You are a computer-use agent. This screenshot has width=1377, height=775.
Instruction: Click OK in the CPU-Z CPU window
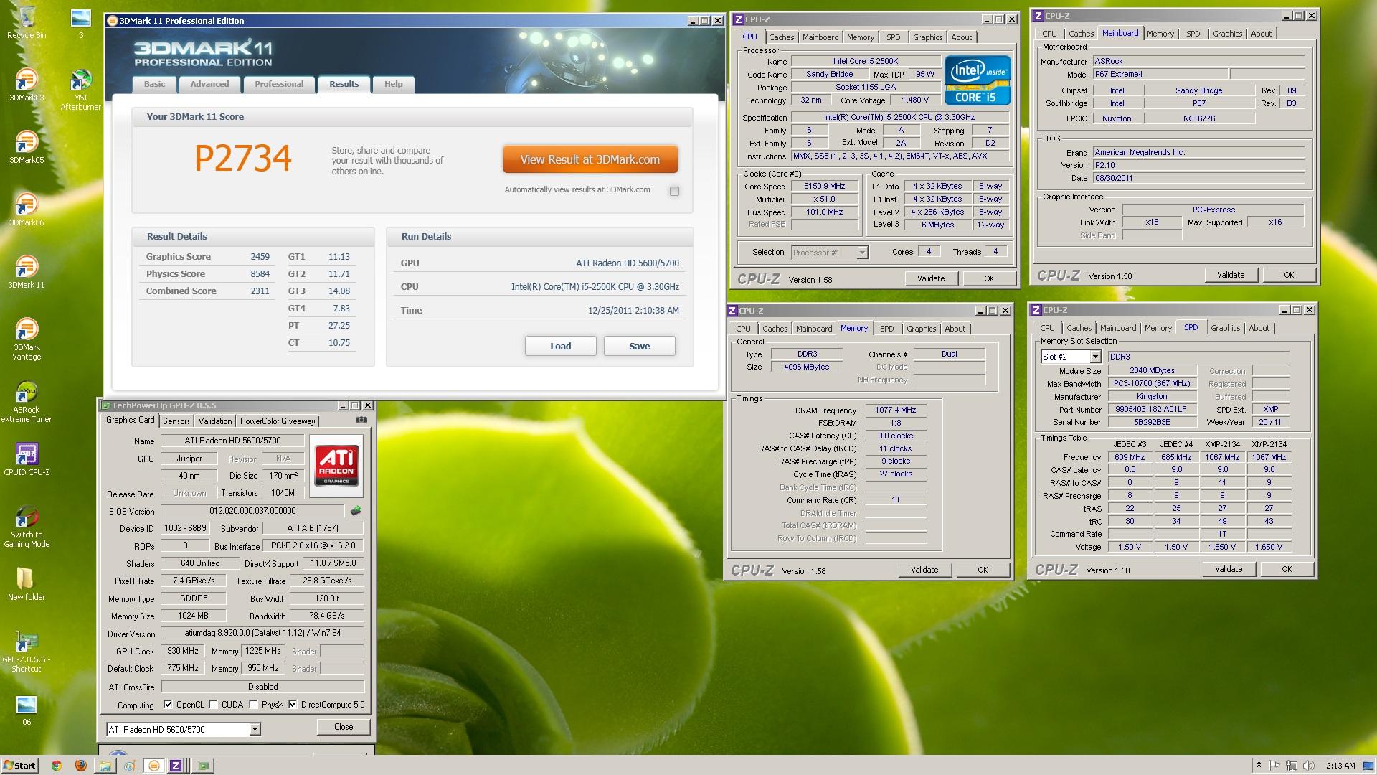click(989, 278)
